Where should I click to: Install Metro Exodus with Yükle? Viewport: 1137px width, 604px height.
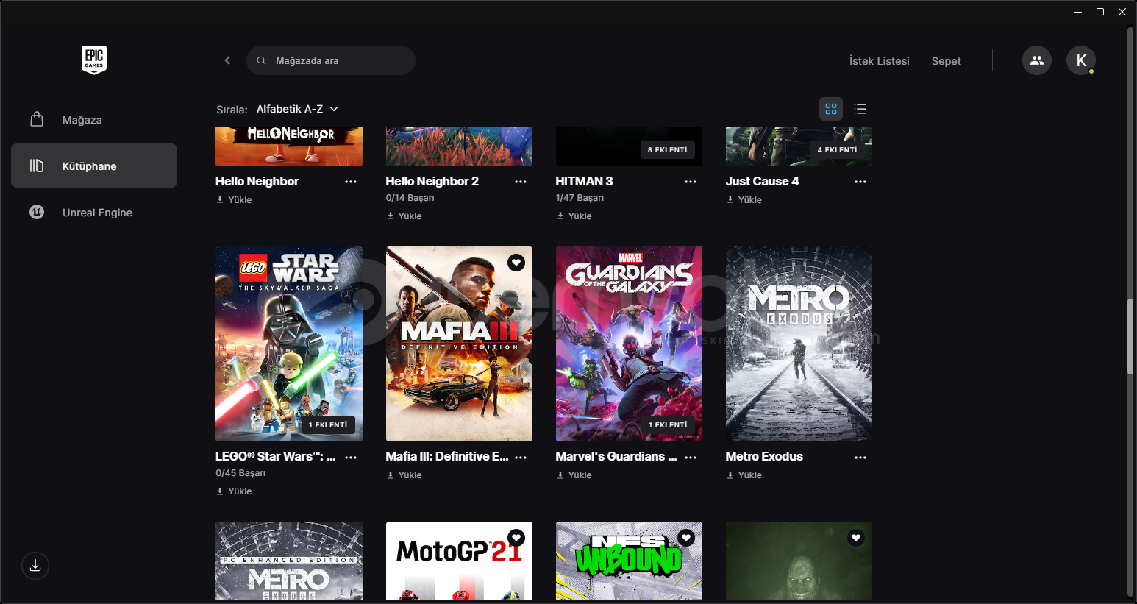click(744, 475)
